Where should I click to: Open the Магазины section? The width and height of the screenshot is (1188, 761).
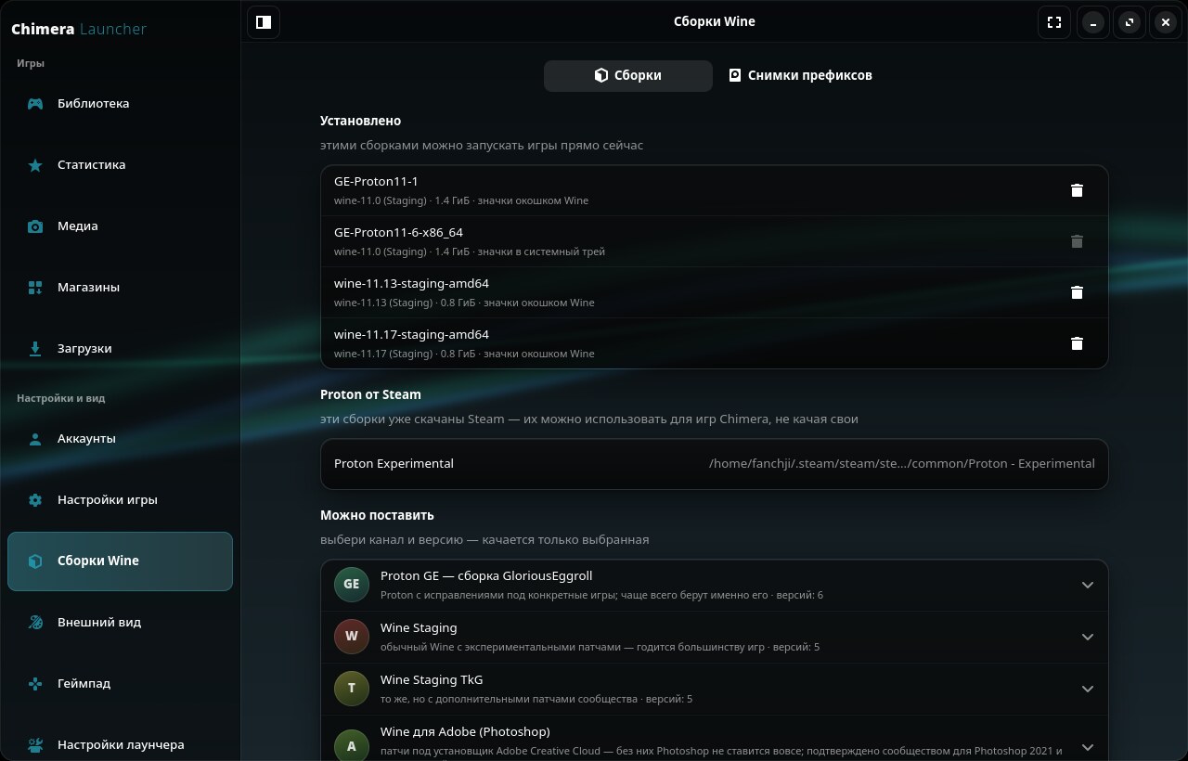120,288
